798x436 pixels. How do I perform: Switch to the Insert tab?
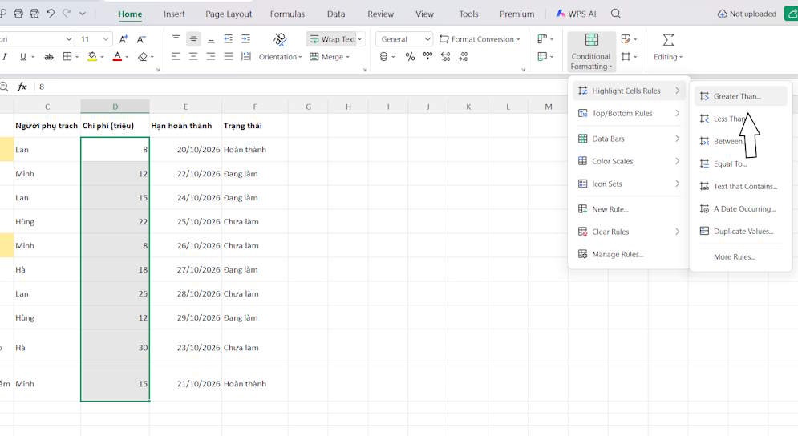tap(174, 14)
